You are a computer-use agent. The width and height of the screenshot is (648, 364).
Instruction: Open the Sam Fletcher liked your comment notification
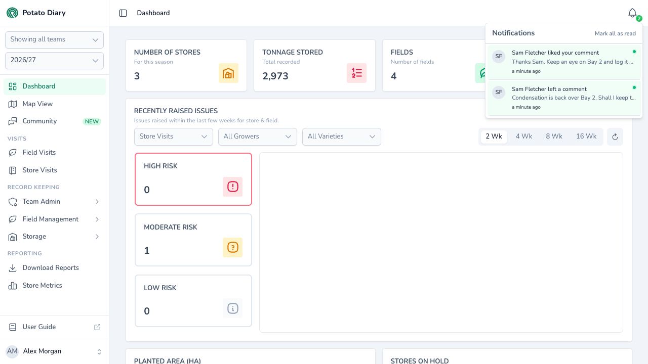point(564,62)
